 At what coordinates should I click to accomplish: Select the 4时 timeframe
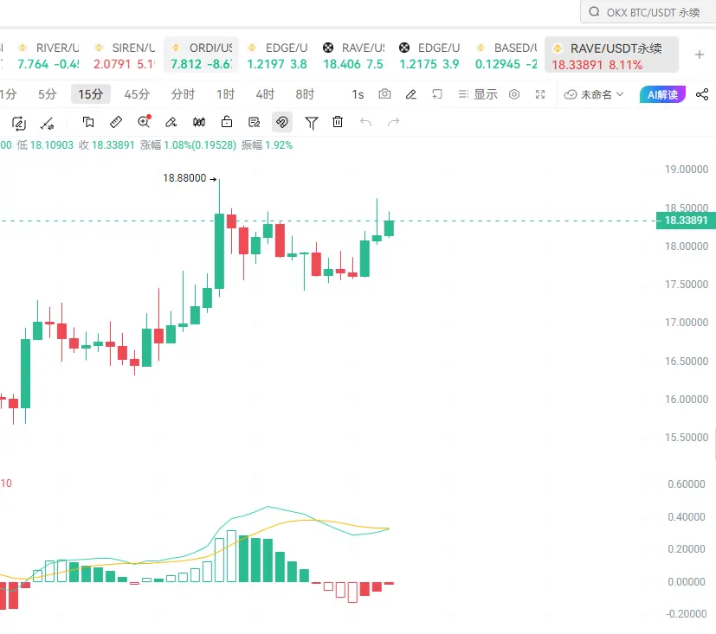coord(265,94)
